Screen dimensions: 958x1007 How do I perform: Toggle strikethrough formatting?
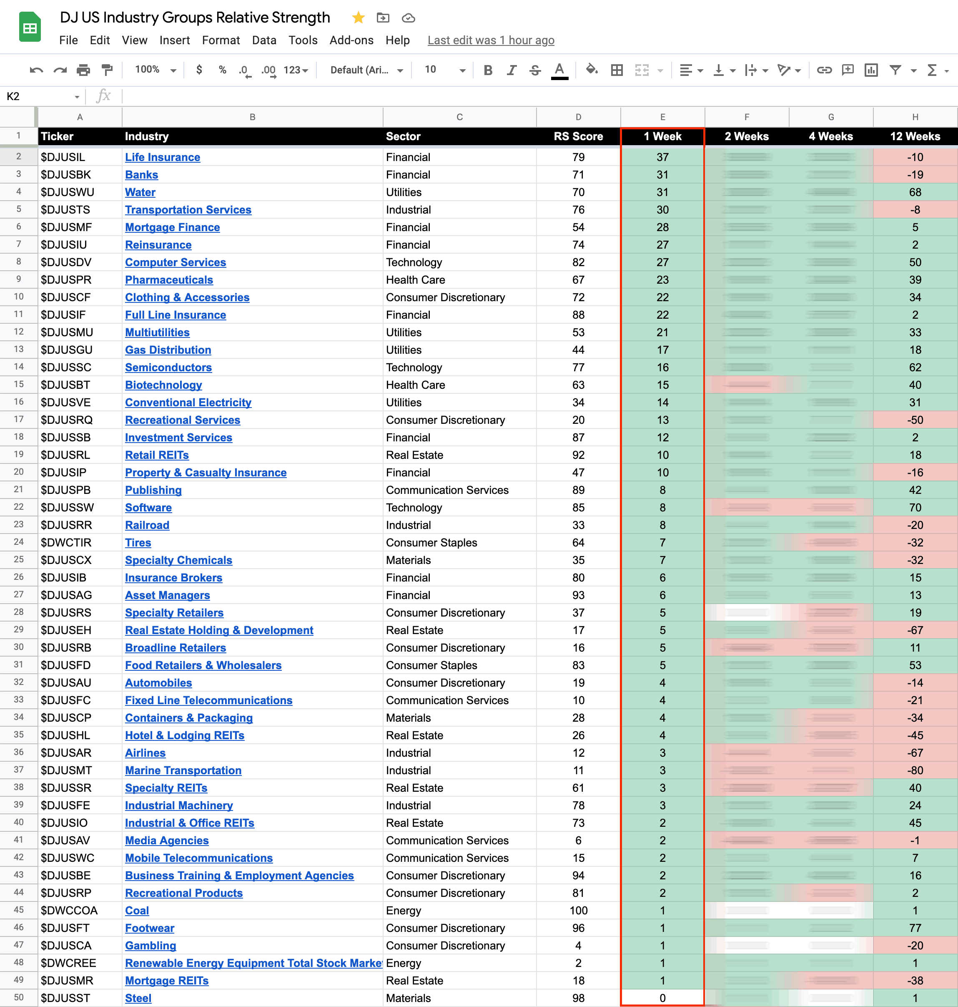(x=535, y=70)
